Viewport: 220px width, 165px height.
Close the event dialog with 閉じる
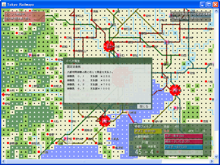click(x=144, y=106)
